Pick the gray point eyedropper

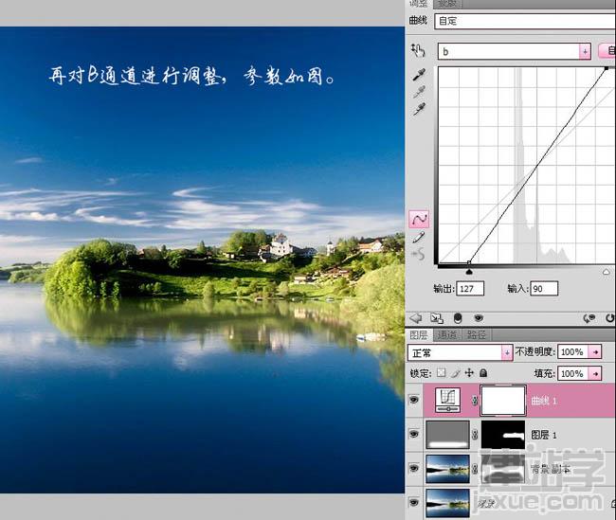[419, 92]
